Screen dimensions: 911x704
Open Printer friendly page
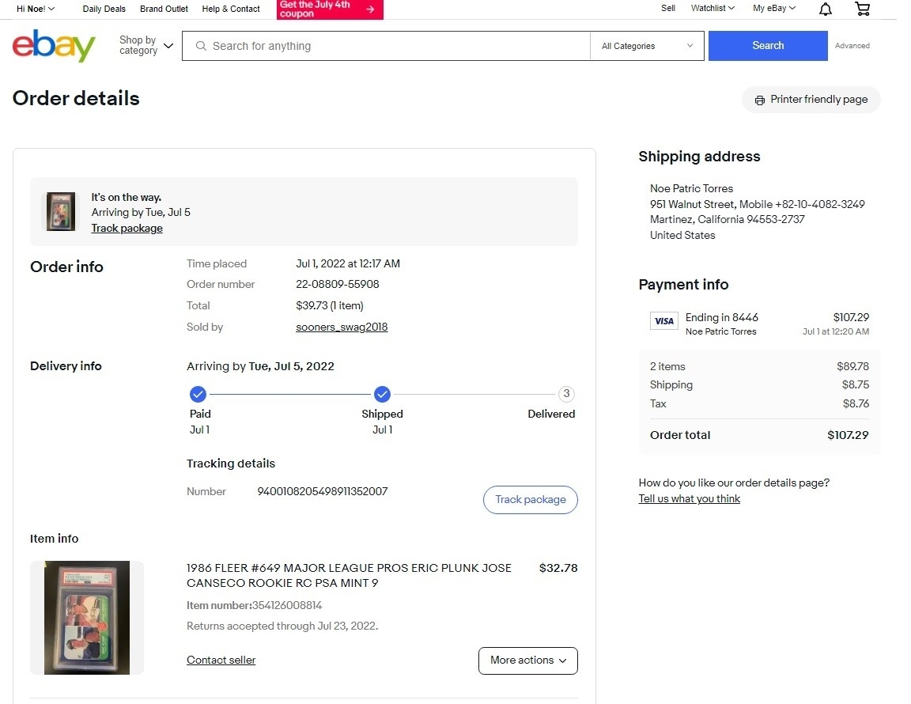pyautogui.click(x=811, y=100)
